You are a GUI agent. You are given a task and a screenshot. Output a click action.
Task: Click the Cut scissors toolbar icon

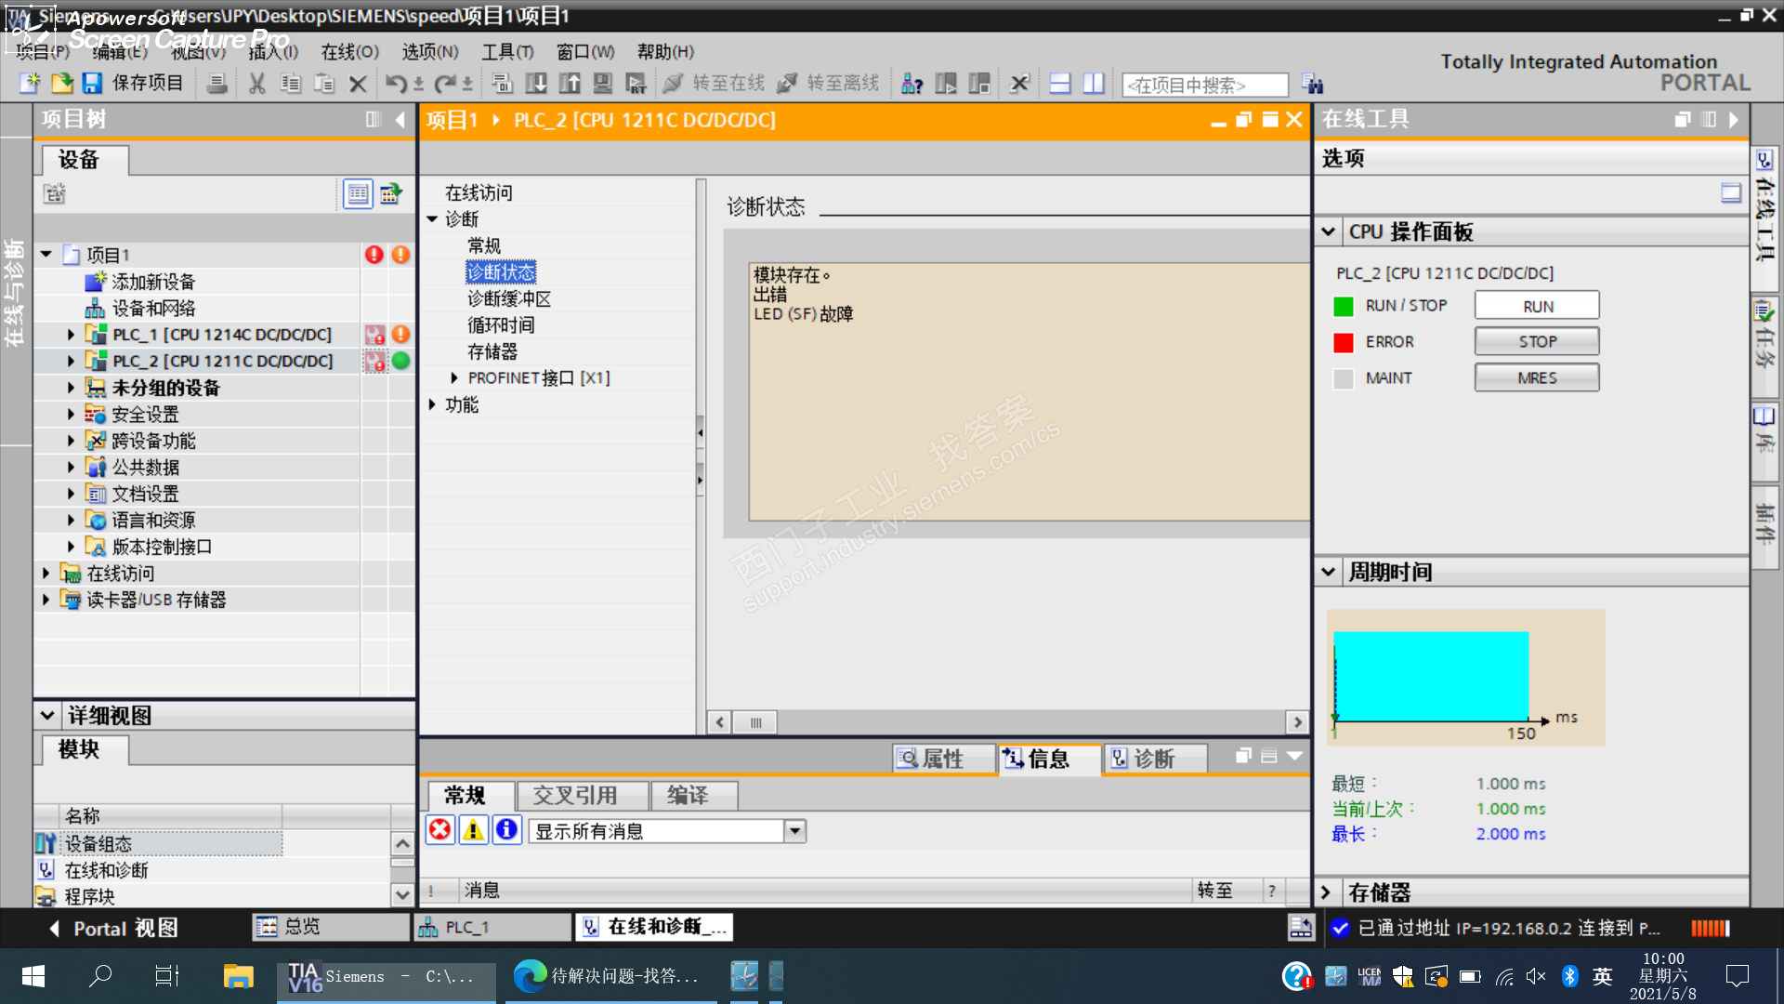(x=257, y=84)
